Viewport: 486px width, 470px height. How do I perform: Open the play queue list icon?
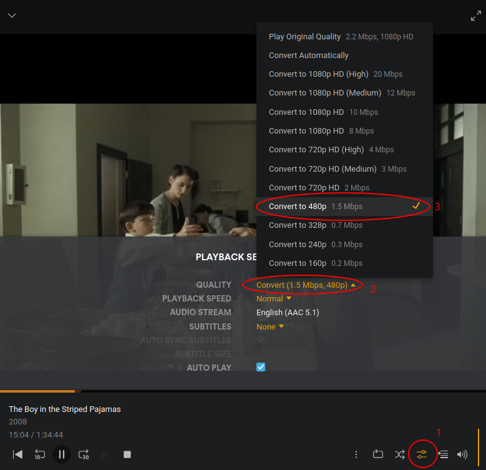[x=443, y=454]
